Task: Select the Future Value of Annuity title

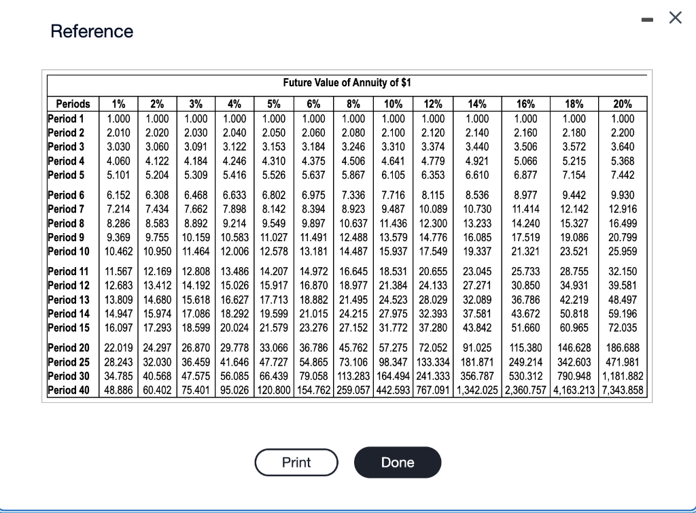Action: [x=347, y=82]
